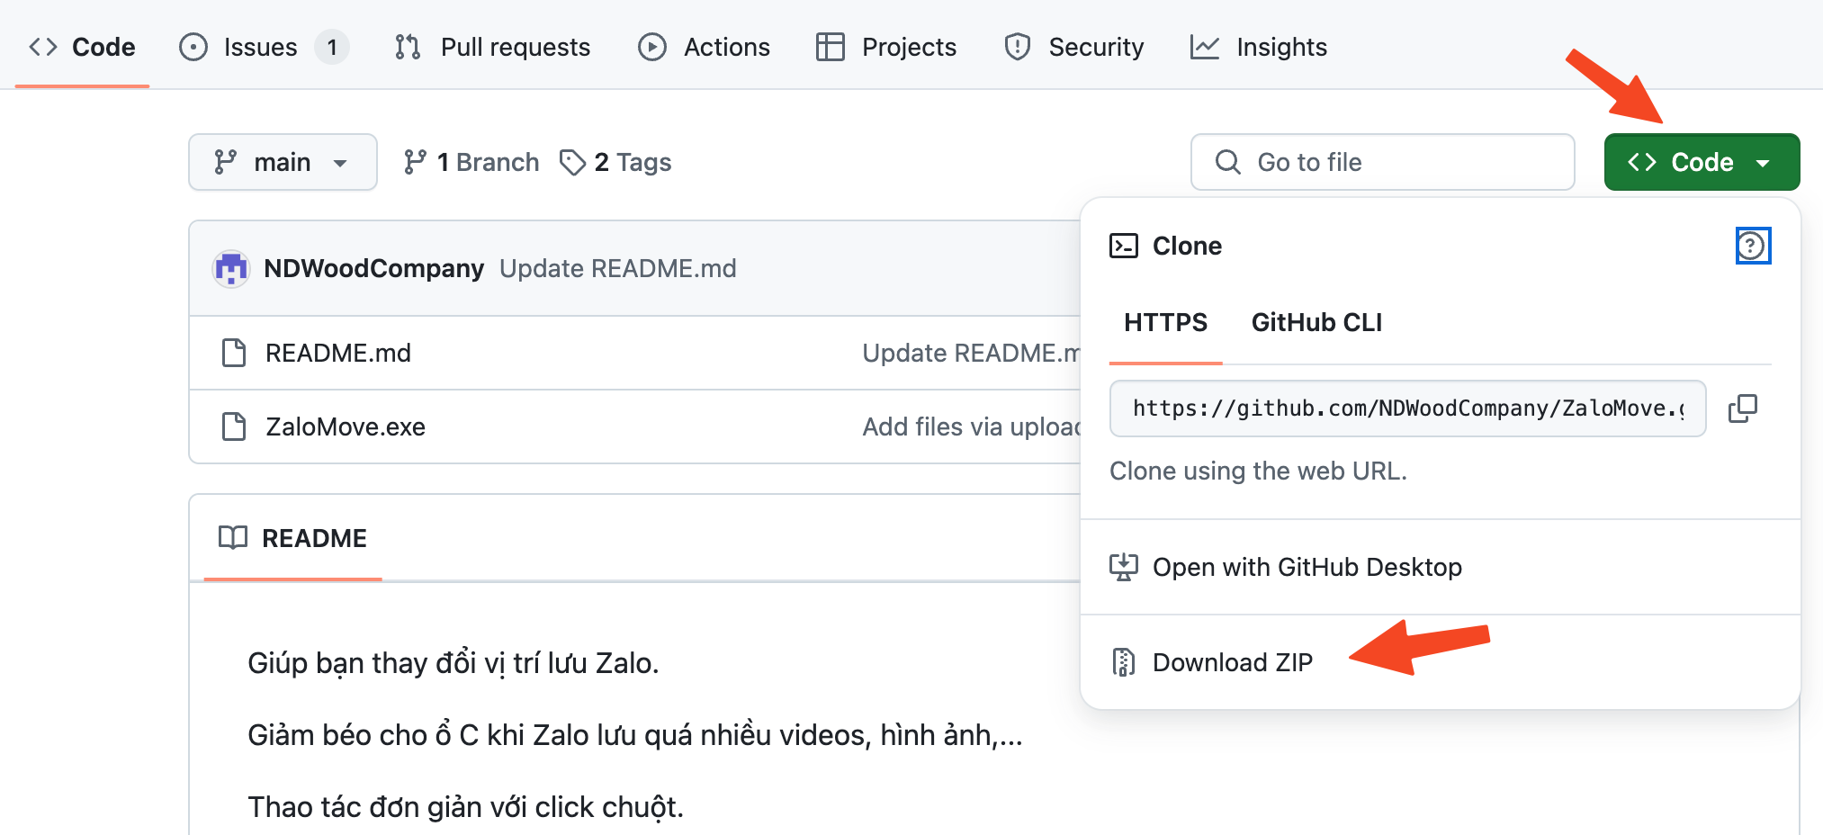
Task: Open the 2 Tags link
Action: pyautogui.click(x=615, y=162)
